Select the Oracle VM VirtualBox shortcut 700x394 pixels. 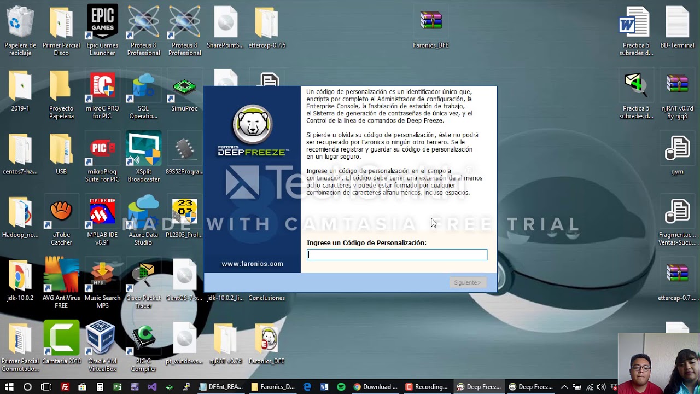pos(102,347)
